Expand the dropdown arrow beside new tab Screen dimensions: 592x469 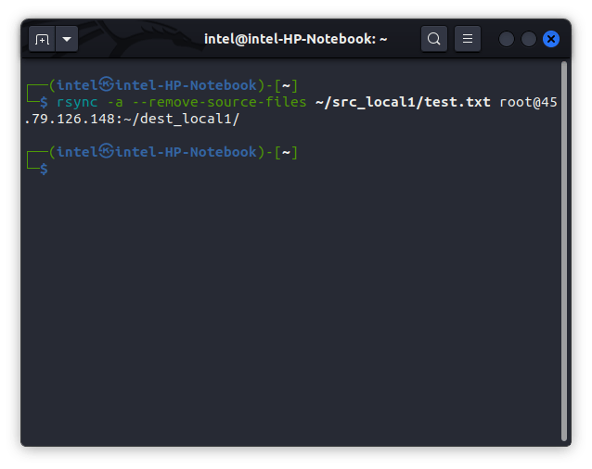(x=67, y=39)
